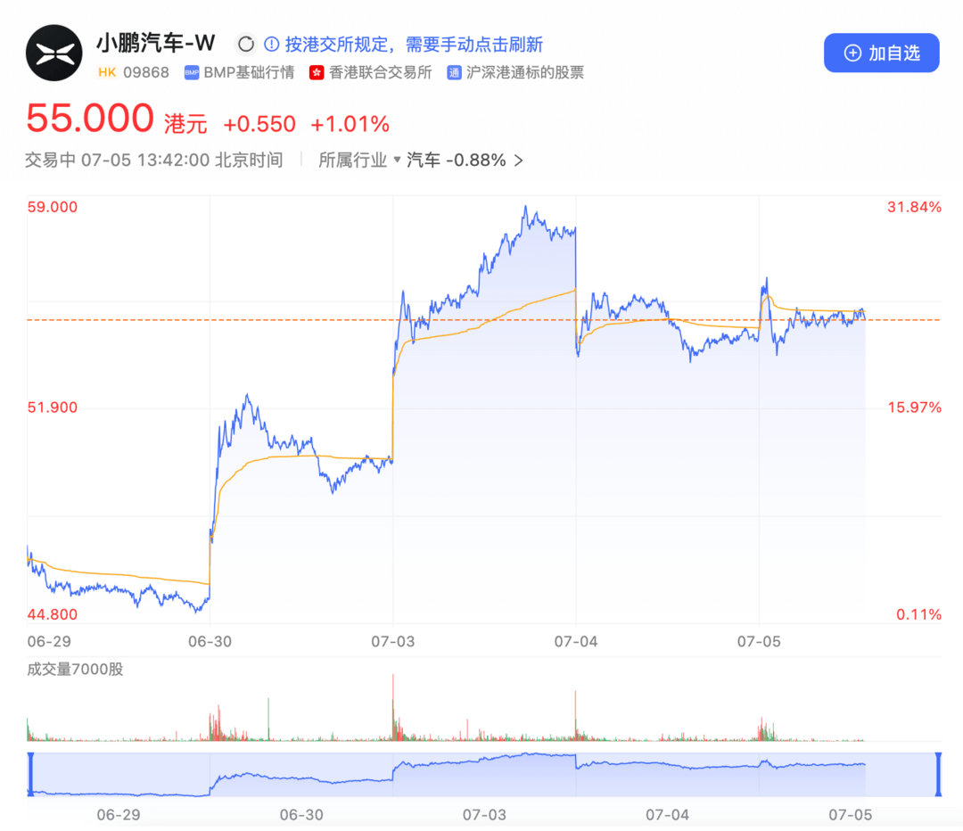The image size is (963, 831).
Task: Click the 44.800 price axis label
Action: coord(53,614)
